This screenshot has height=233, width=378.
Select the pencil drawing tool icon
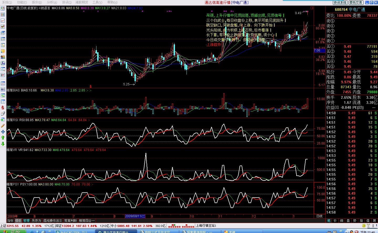tap(3, 126)
